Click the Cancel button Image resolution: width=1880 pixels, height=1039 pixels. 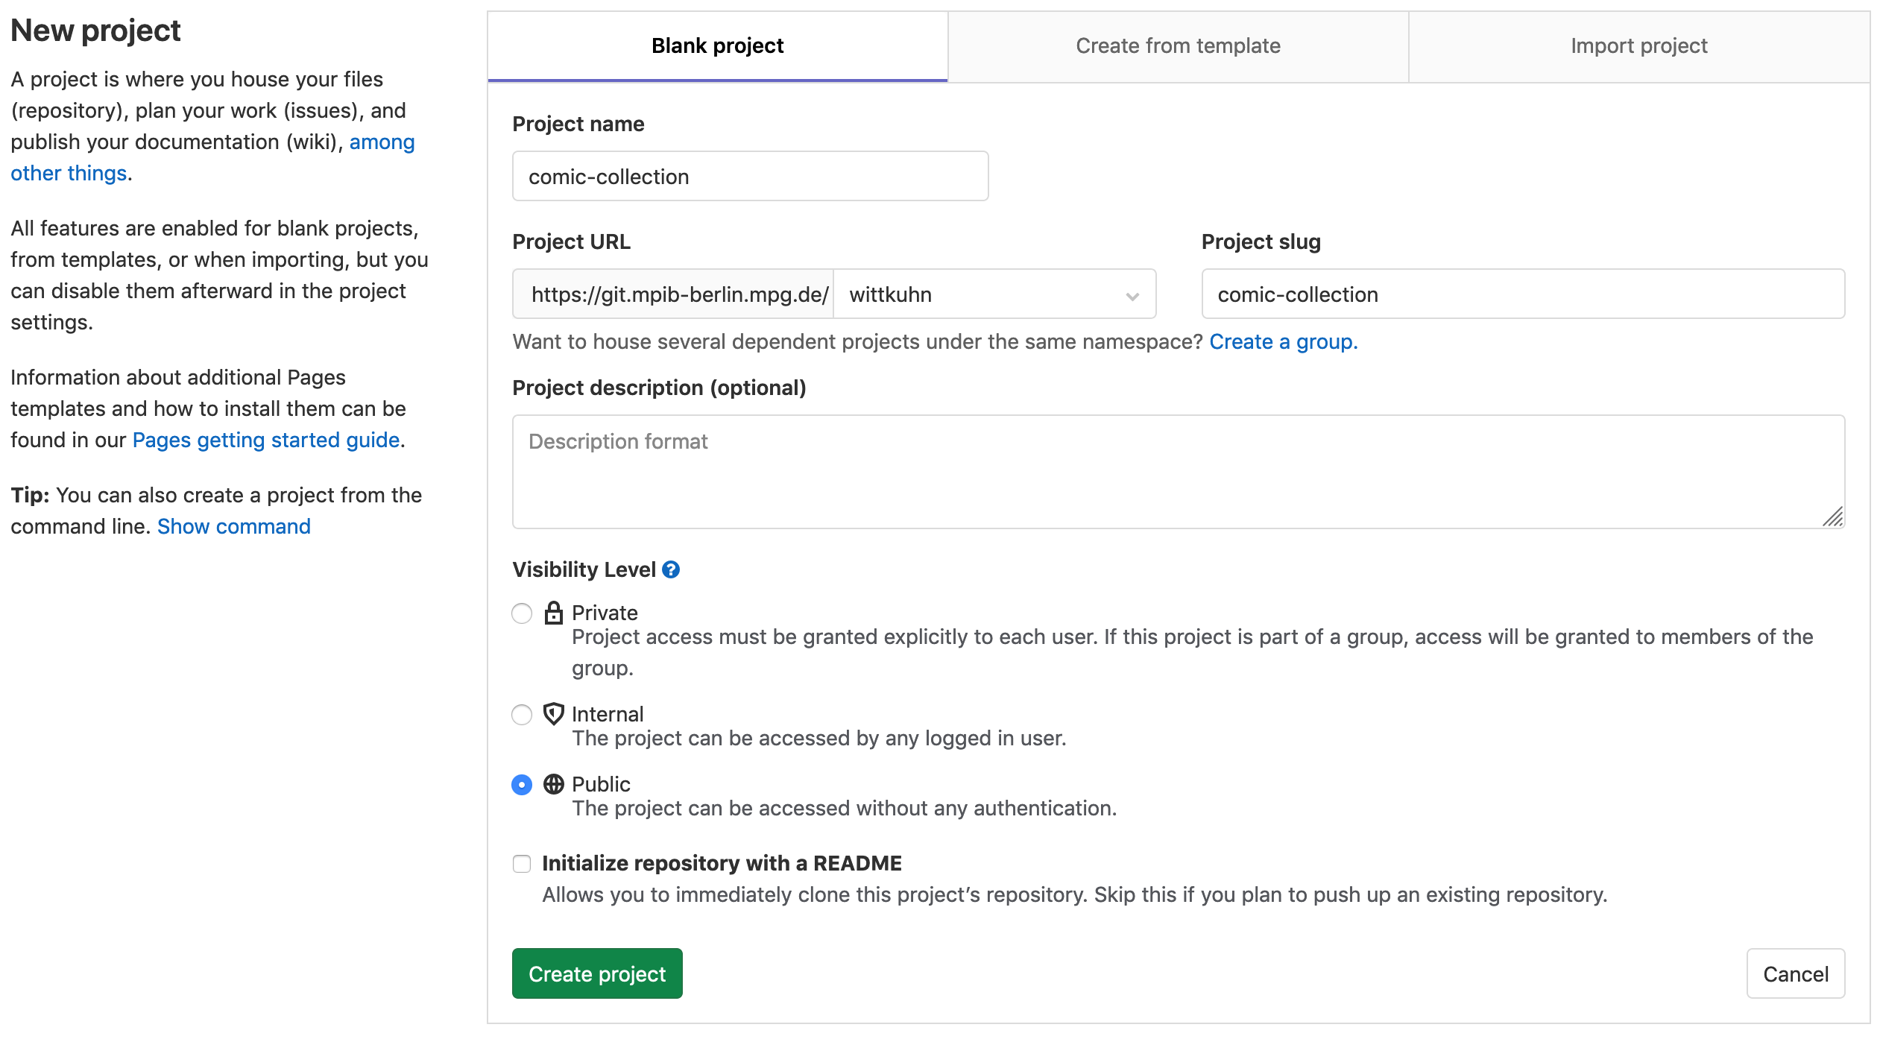click(1795, 973)
